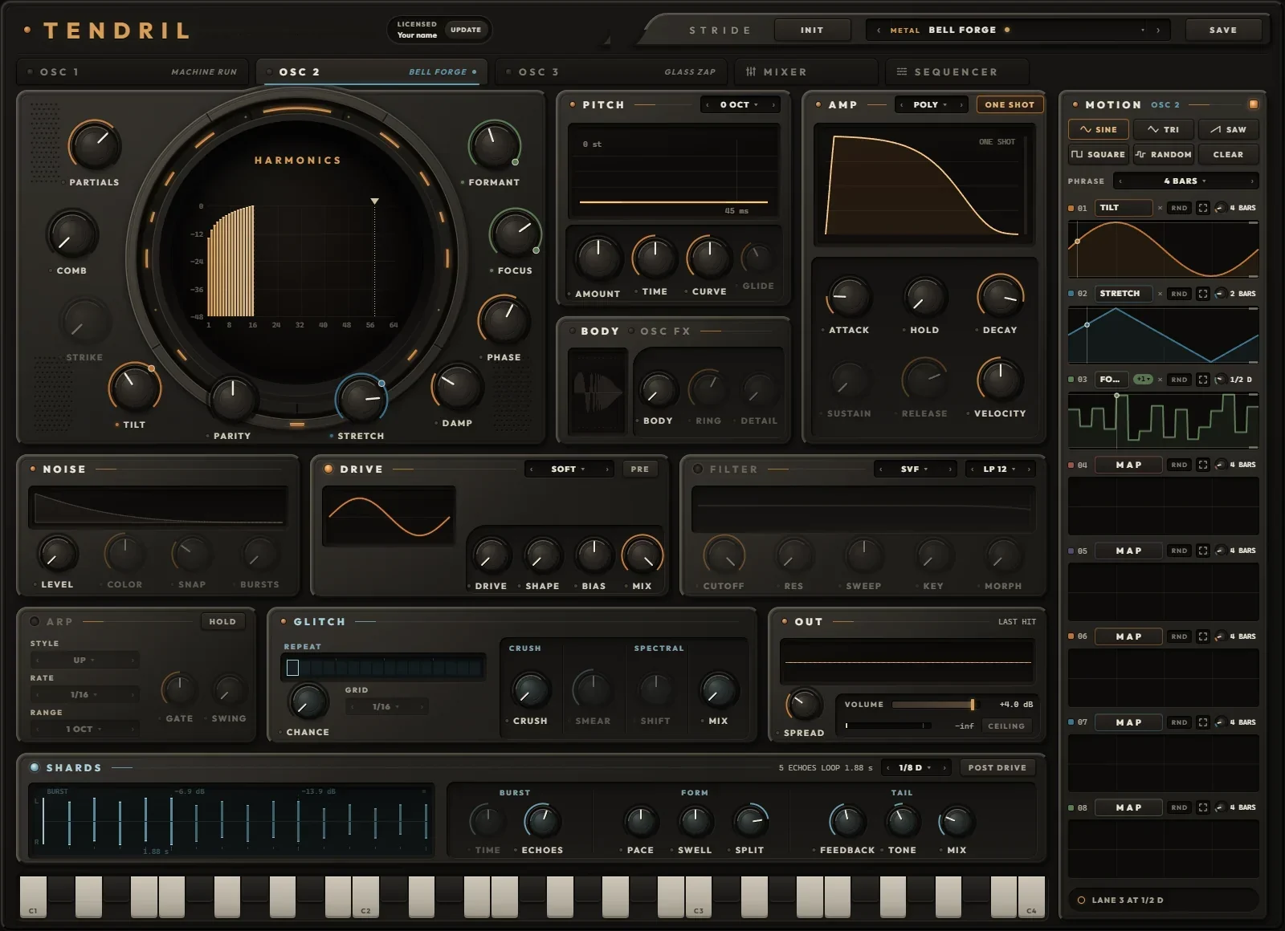Expand the lane 04 MAP editor icon
The height and width of the screenshot is (931, 1285).
click(x=1202, y=465)
